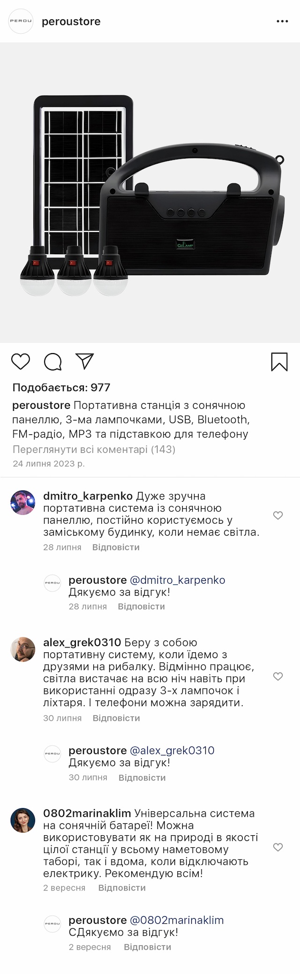This screenshot has height=974, width=300.
Task: Reply to alex_grek0310's comment
Action: click(x=116, y=718)
